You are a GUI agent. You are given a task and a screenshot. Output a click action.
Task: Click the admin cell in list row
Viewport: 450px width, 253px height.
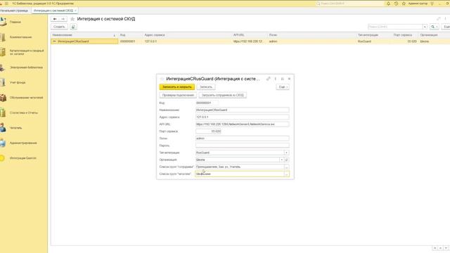274,41
